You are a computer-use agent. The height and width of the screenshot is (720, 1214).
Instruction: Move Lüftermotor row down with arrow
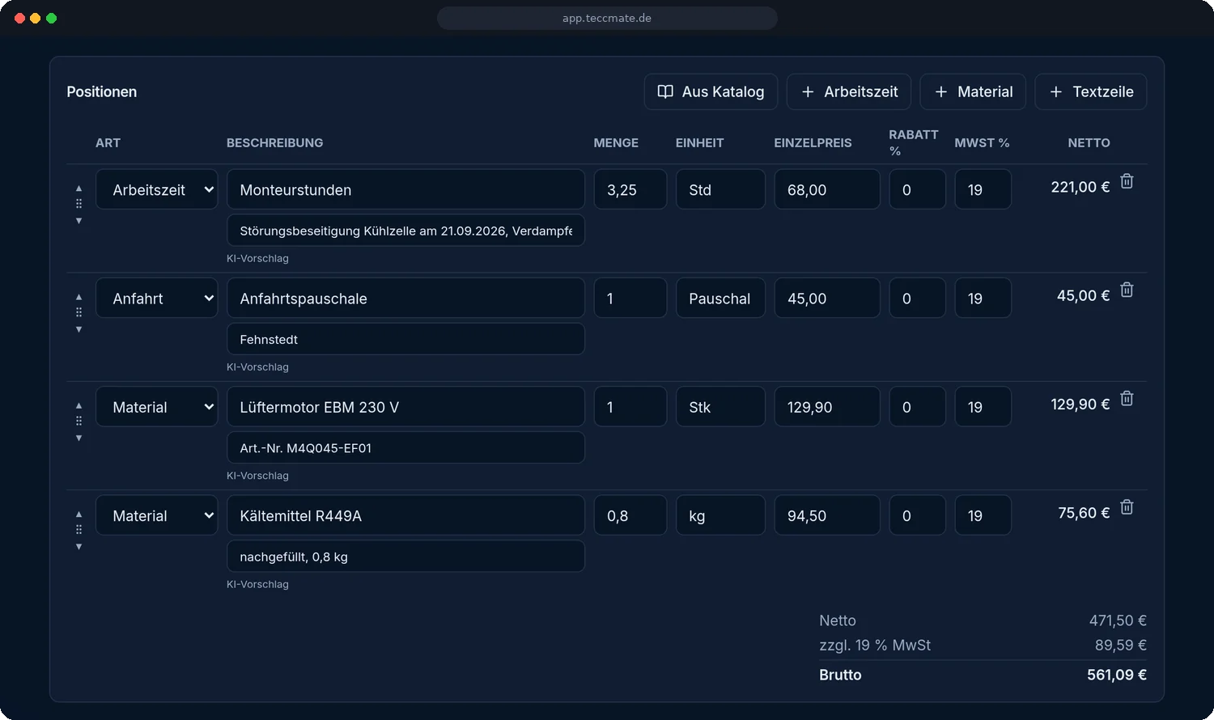(x=79, y=438)
